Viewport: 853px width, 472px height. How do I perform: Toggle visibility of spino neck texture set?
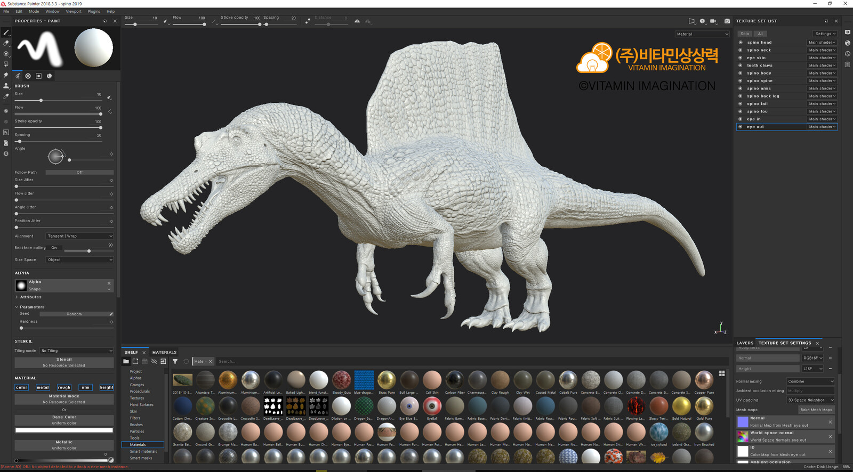tap(741, 50)
